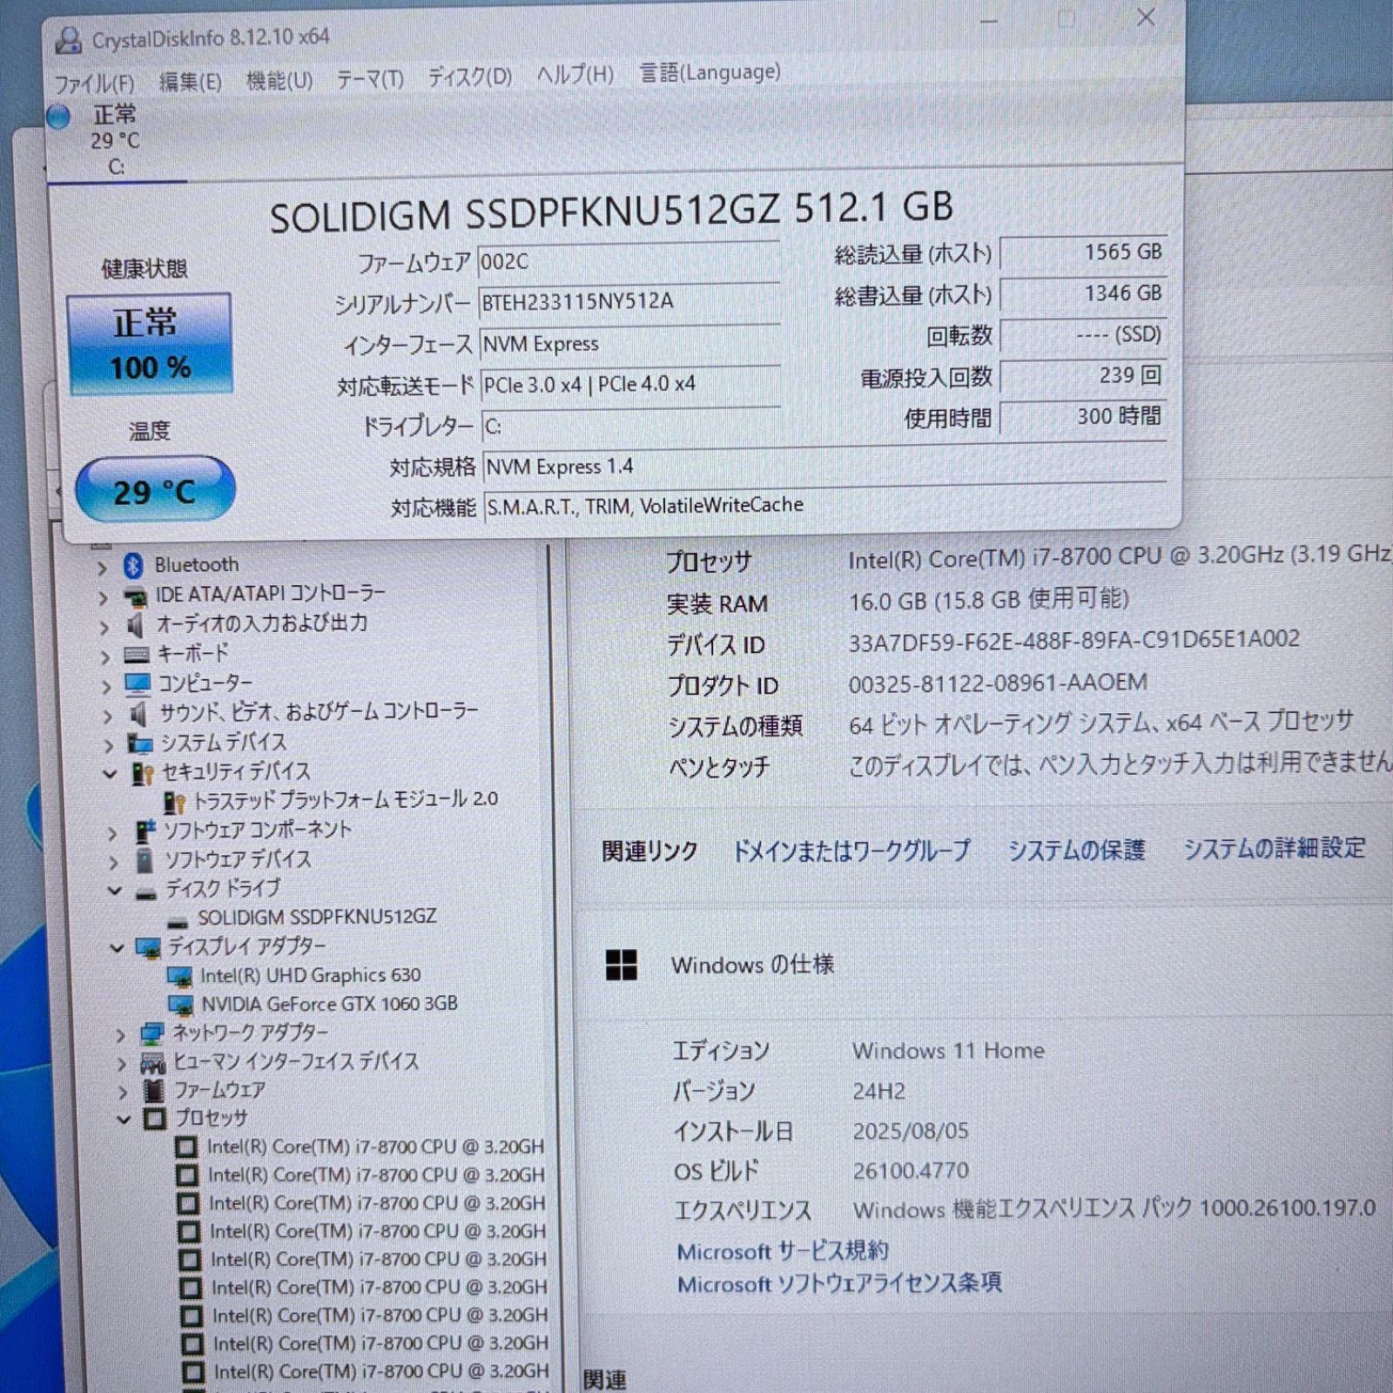The height and width of the screenshot is (1393, 1393).
Task: Expand サウンド、ビデオ、およびゲーム コントローラー node
Action: (107, 717)
